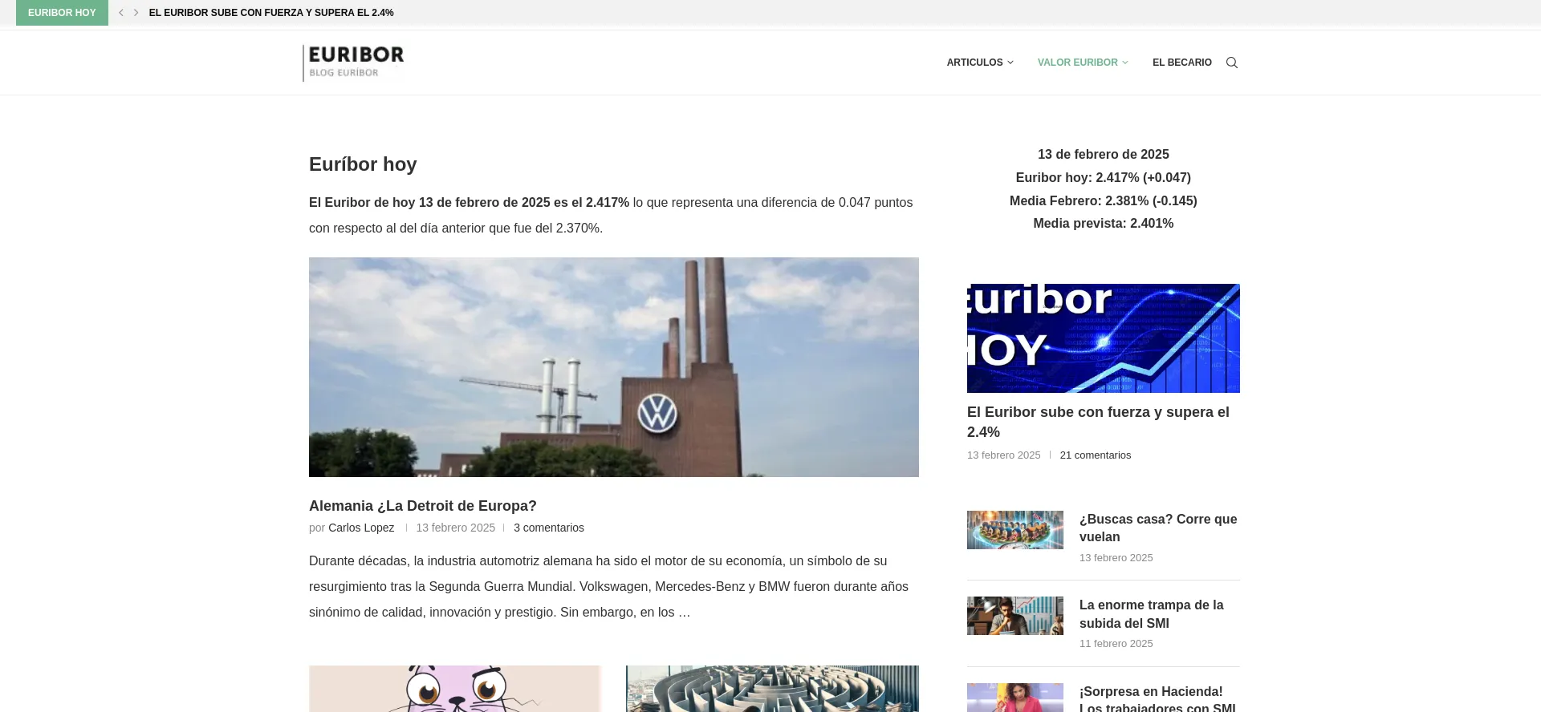
Task: Click text Media prevista: 2.401%
Action: point(1104,223)
